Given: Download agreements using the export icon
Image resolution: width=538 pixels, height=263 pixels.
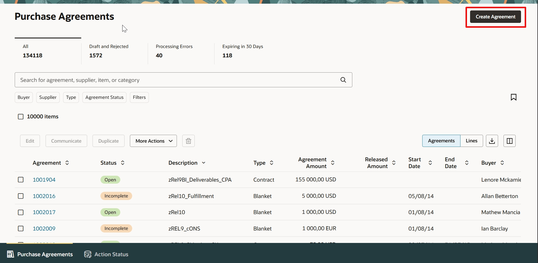Looking at the screenshot, I should pyautogui.click(x=492, y=141).
